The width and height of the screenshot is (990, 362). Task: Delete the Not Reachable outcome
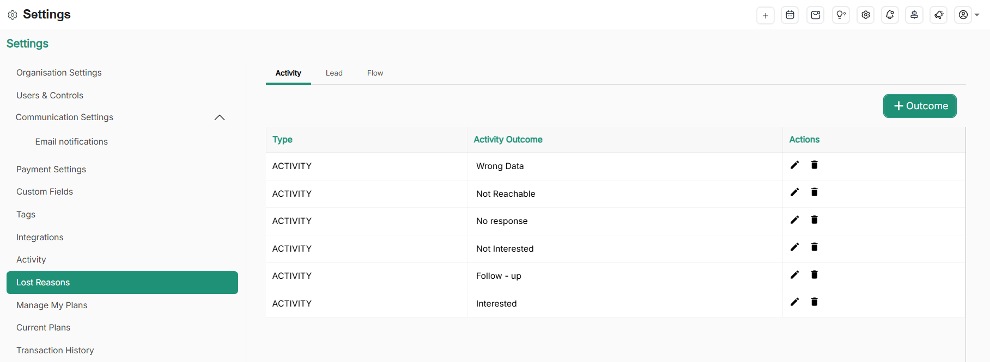coord(814,192)
